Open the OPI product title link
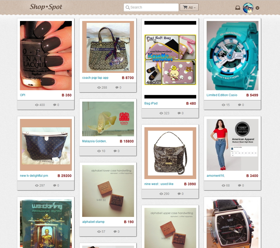The width and height of the screenshot is (280, 248). coord(23,95)
